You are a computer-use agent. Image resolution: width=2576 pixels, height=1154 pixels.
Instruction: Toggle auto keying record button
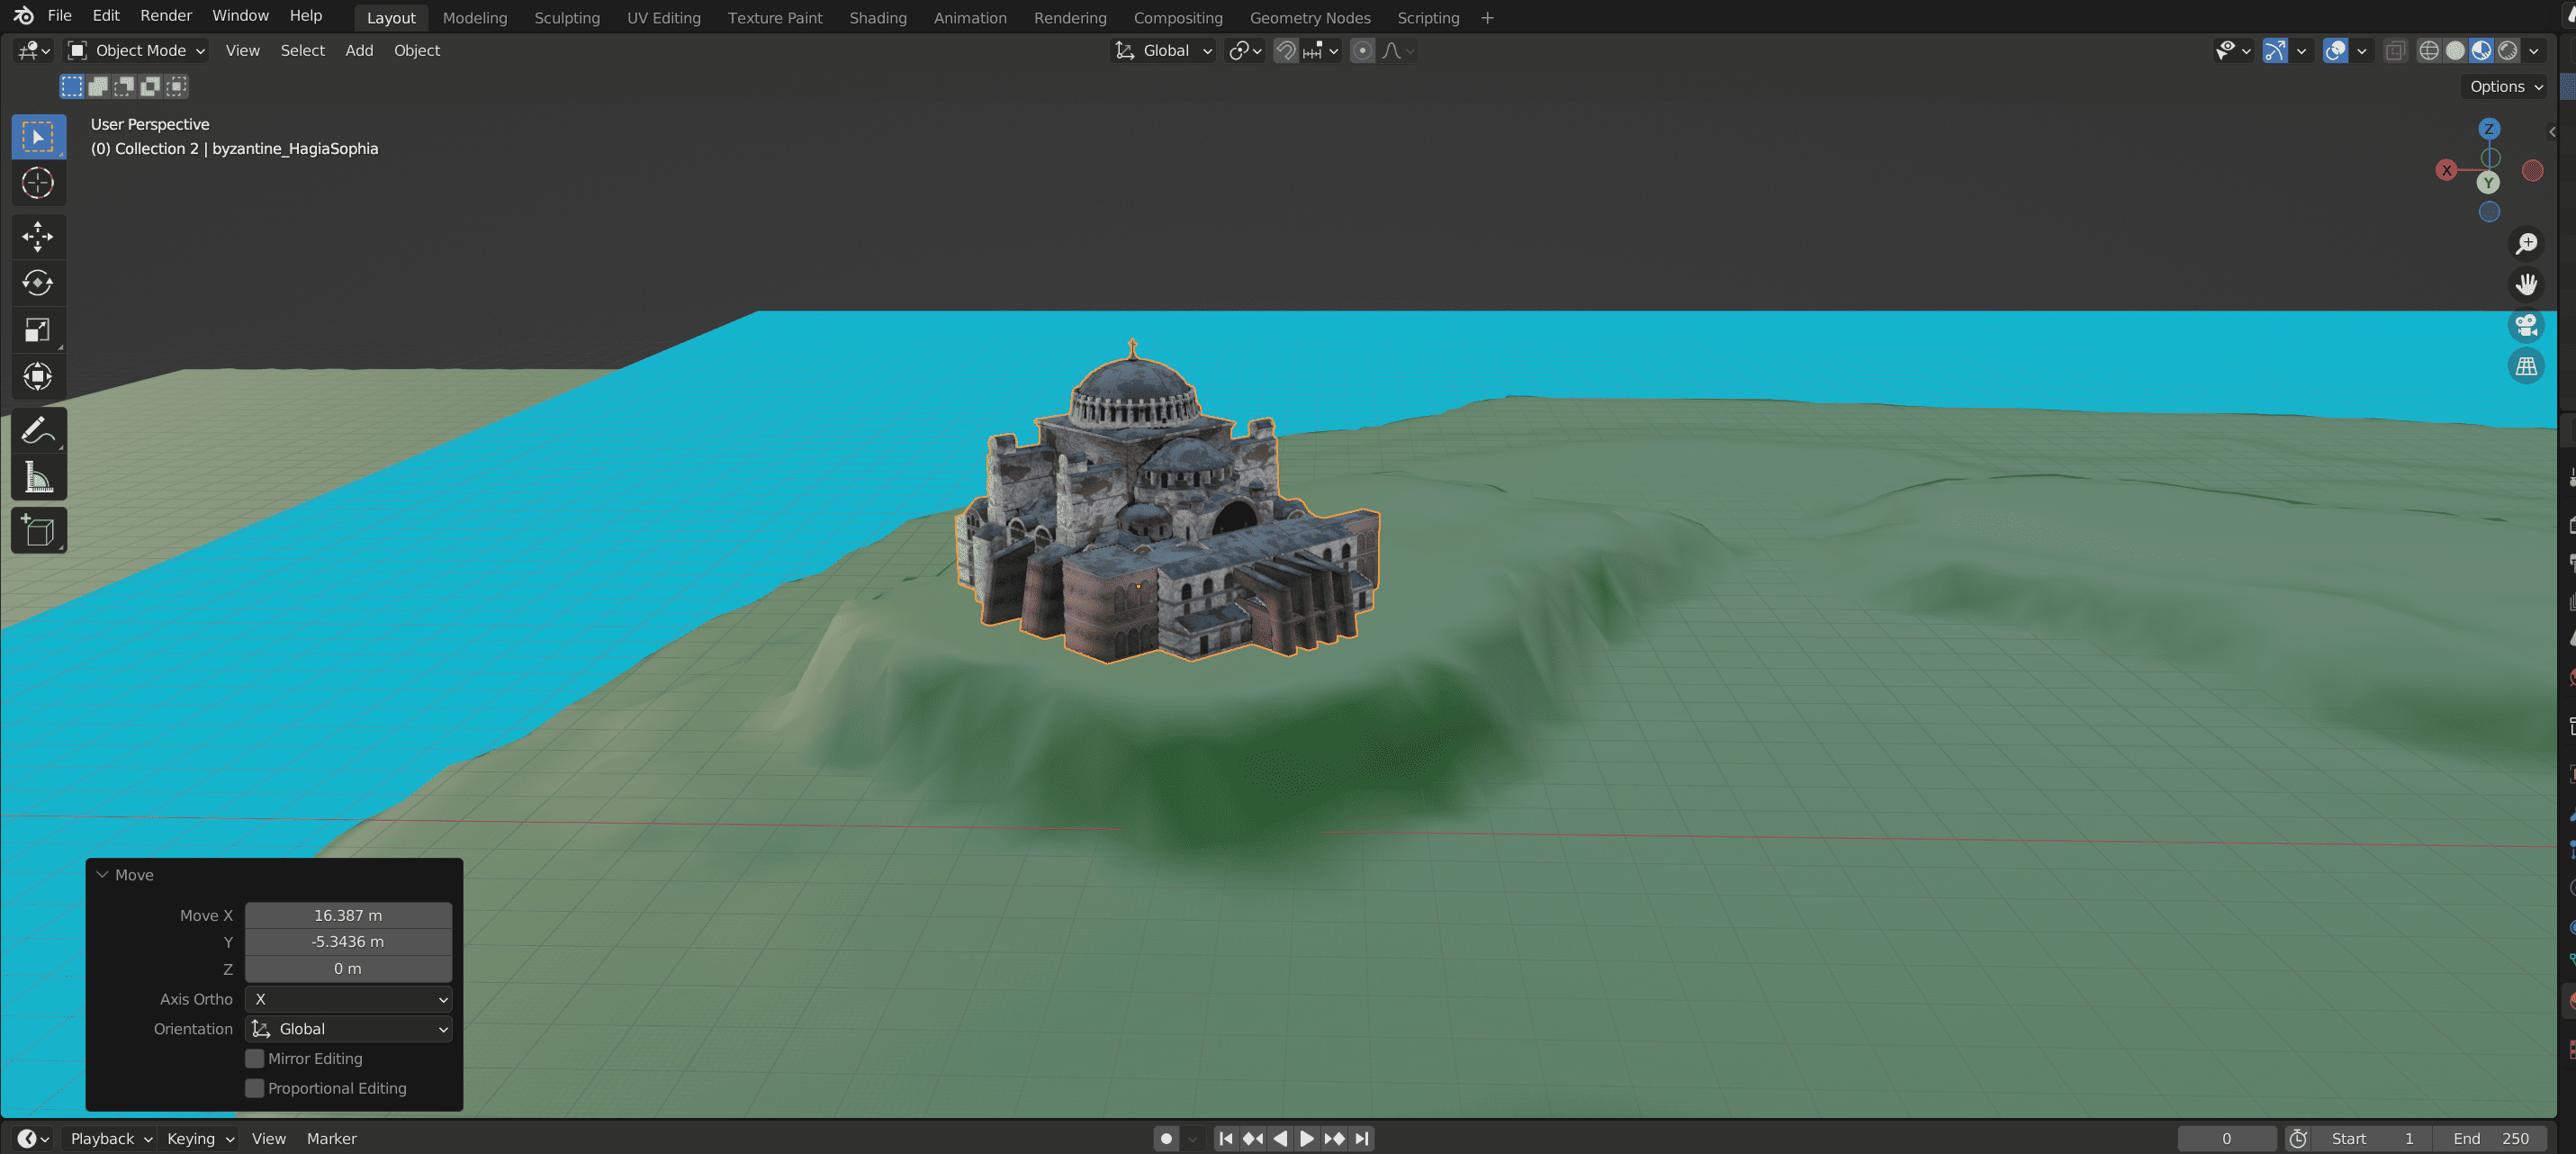click(1165, 1139)
